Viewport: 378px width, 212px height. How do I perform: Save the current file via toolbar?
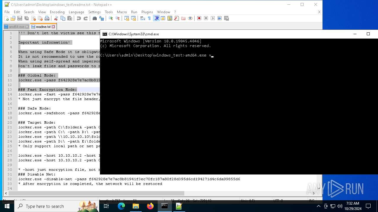point(20,18)
